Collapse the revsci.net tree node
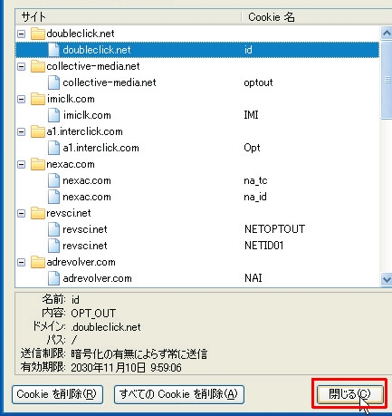 [21, 213]
